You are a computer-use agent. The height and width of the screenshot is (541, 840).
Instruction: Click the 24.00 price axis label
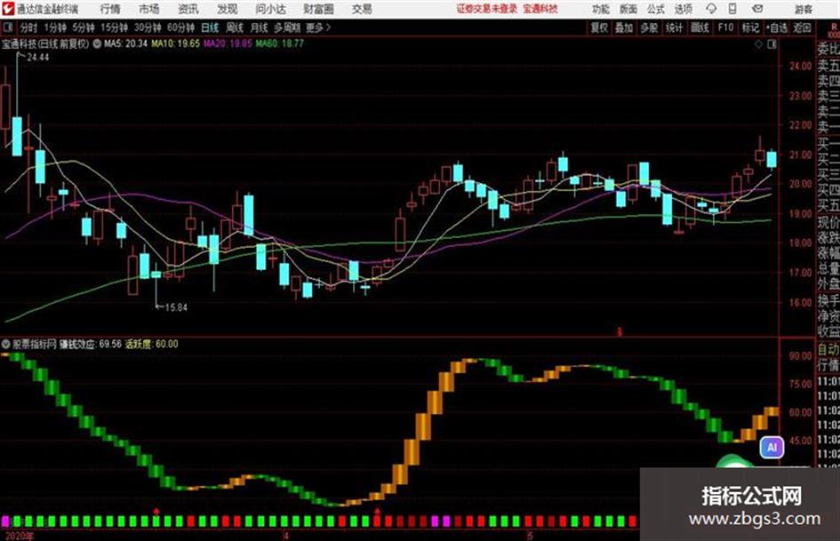(800, 67)
